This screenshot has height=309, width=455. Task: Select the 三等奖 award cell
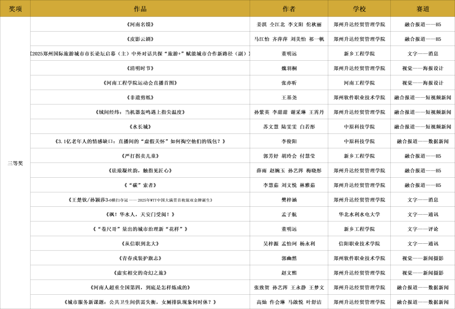[15, 163]
